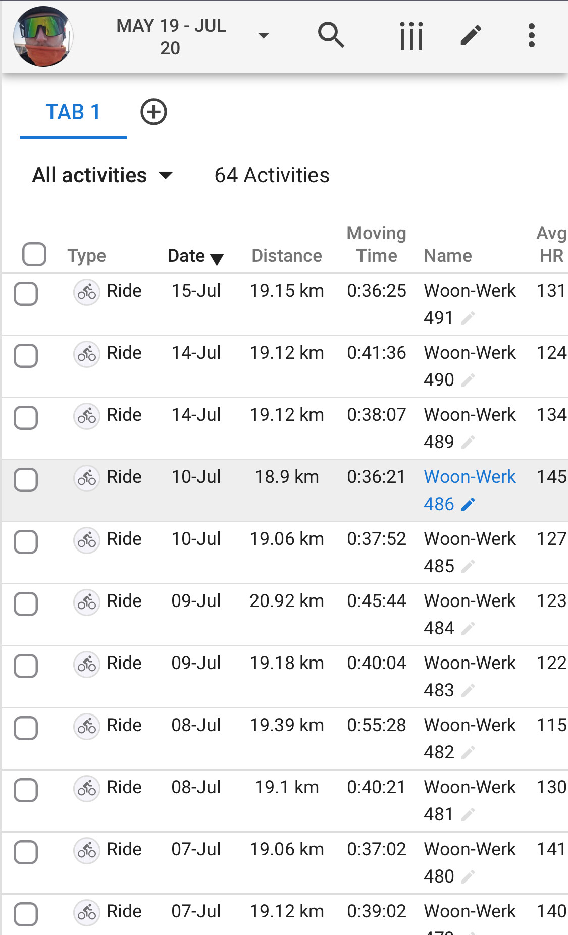The image size is (568, 935).
Task: Open the column chooser bars icon
Action: click(x=411, y=36)
